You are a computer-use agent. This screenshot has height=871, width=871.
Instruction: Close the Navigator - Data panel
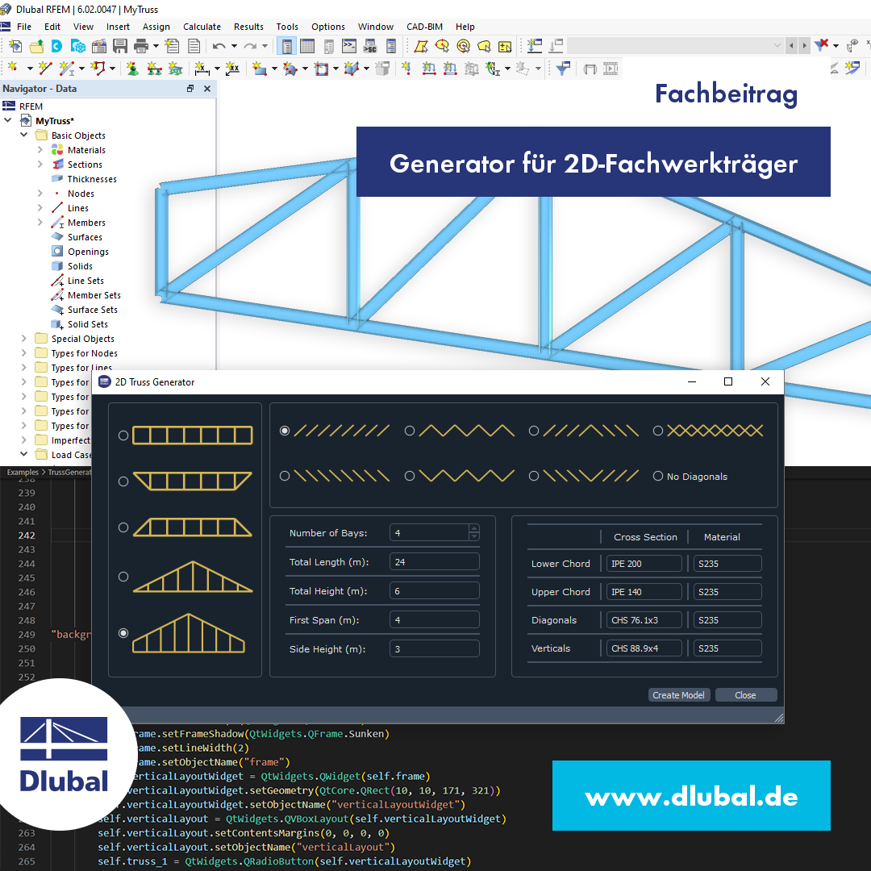[x=207, y=89]
